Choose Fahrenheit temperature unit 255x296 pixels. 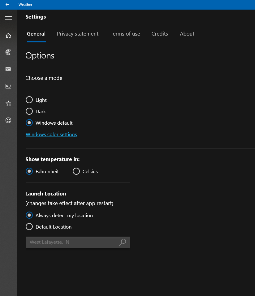click(29, 171)
